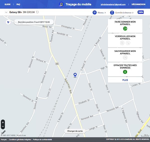This screenshot has width=150, height=142.
Task: Click the cloud backup icon under Sauvegarder
Action: 125,58
